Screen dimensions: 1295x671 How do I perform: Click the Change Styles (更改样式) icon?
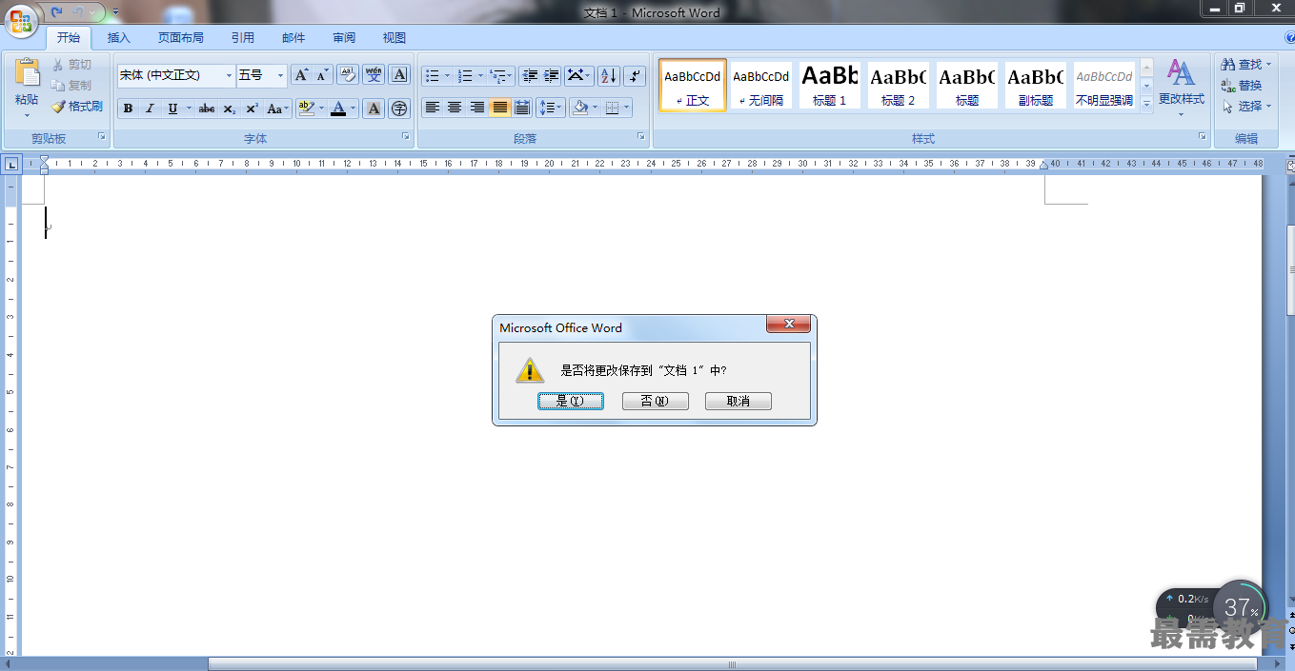tap(1181, 71)
